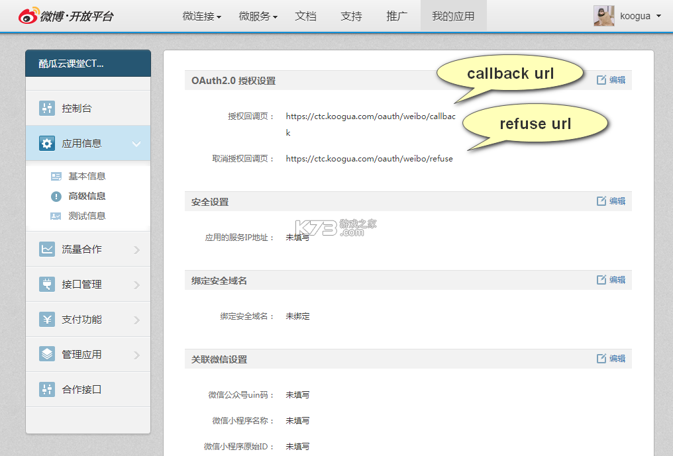673x456 pixels.
Task: Open the 微服务 dropdown menu
Action: pyautogui.click(x=258, y=17)
